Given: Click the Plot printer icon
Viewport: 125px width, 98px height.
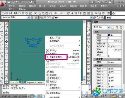Looking at the screenshot, I should pyautogui.click(x=15, y=13).
